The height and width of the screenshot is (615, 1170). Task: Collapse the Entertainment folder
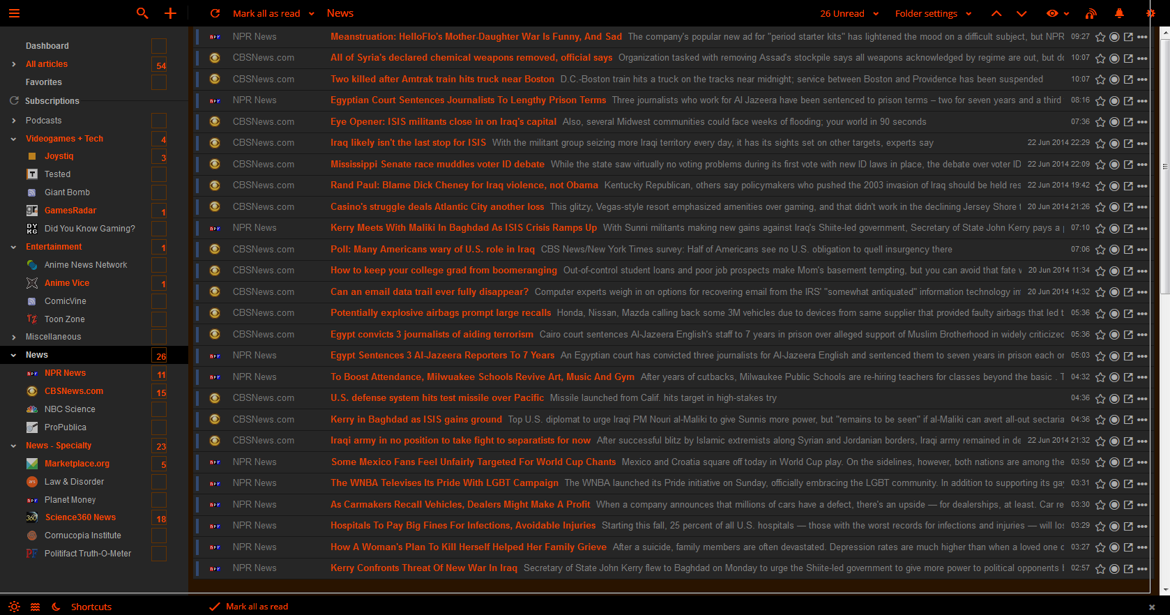coord(14,247)
